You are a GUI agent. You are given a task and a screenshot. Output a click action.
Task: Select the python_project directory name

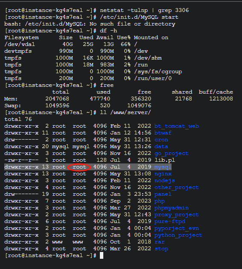(178, 235)
